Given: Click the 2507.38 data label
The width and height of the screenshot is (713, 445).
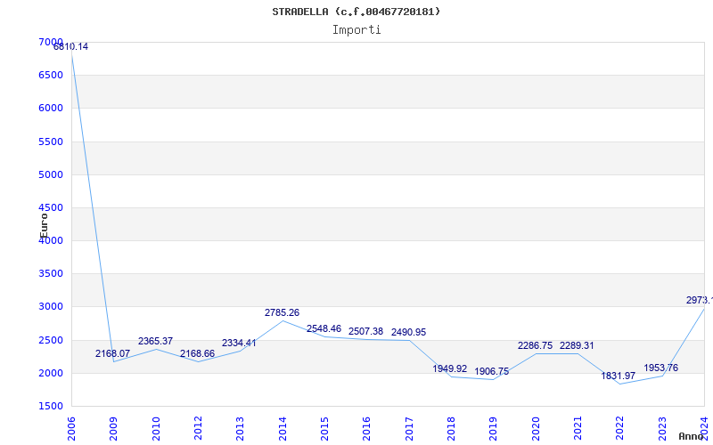Looking at the screenshot, I should point(365,331).
